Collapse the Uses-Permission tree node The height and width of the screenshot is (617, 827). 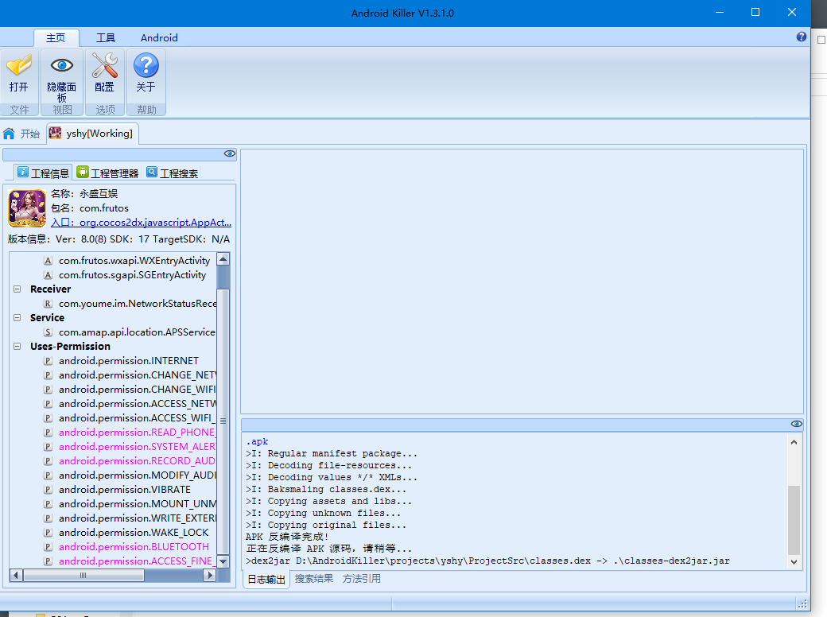tap(17, 346)
